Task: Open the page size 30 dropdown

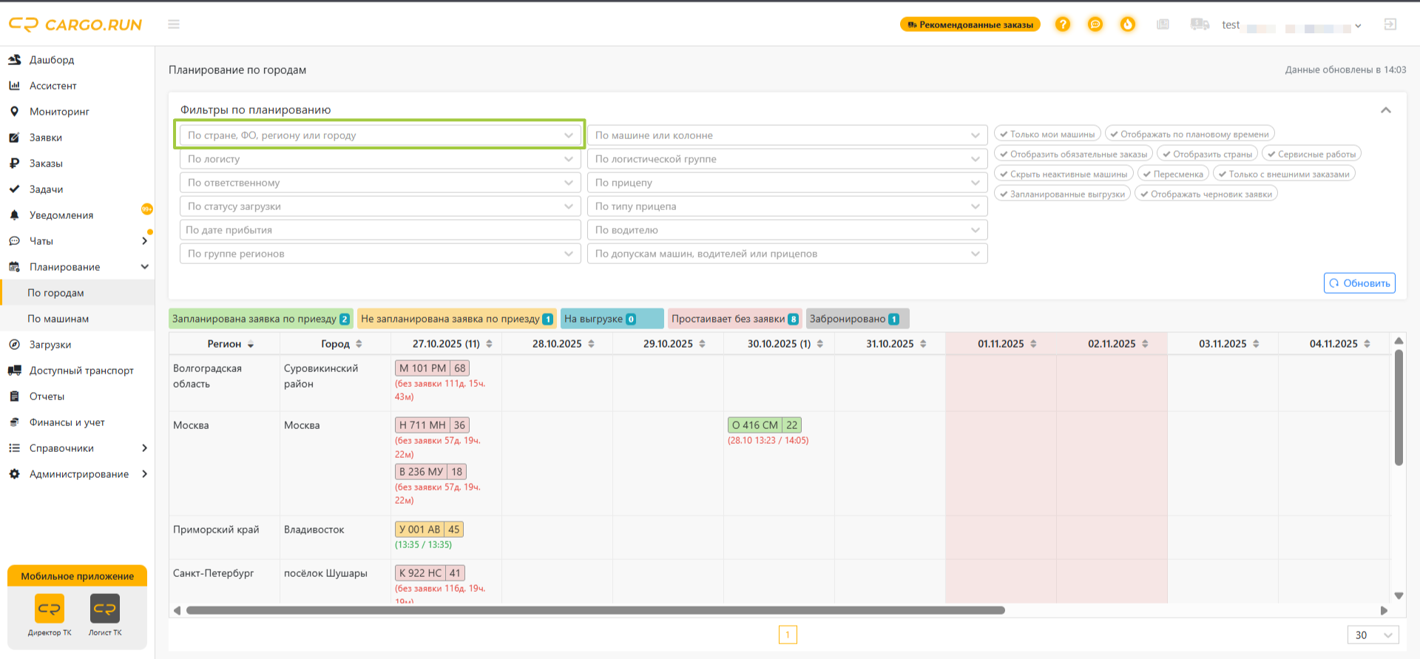Action: pos(1373,635)
